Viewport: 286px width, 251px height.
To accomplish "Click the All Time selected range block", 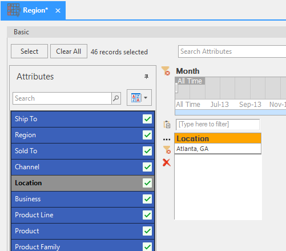I will [x=190, y=81].
